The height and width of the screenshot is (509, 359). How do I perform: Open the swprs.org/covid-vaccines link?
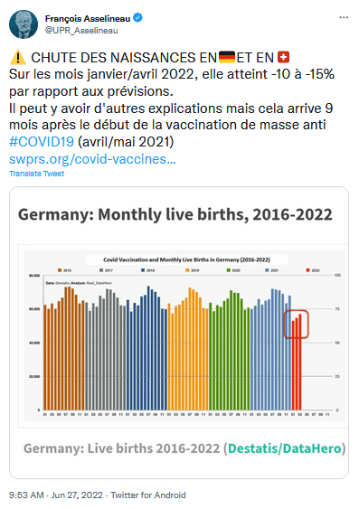tap(92, 159)
